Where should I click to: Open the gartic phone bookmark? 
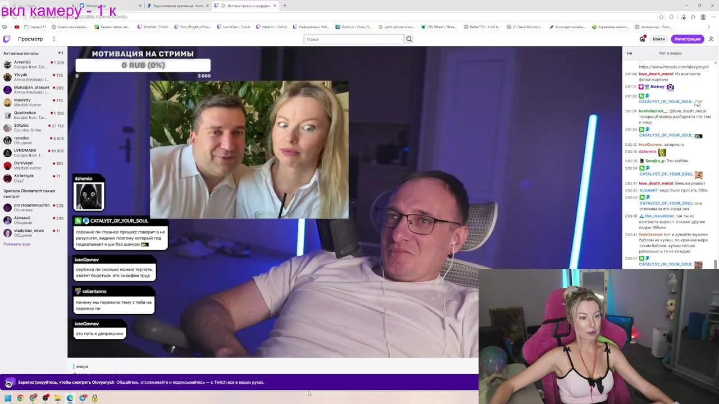tap(396, 27)
